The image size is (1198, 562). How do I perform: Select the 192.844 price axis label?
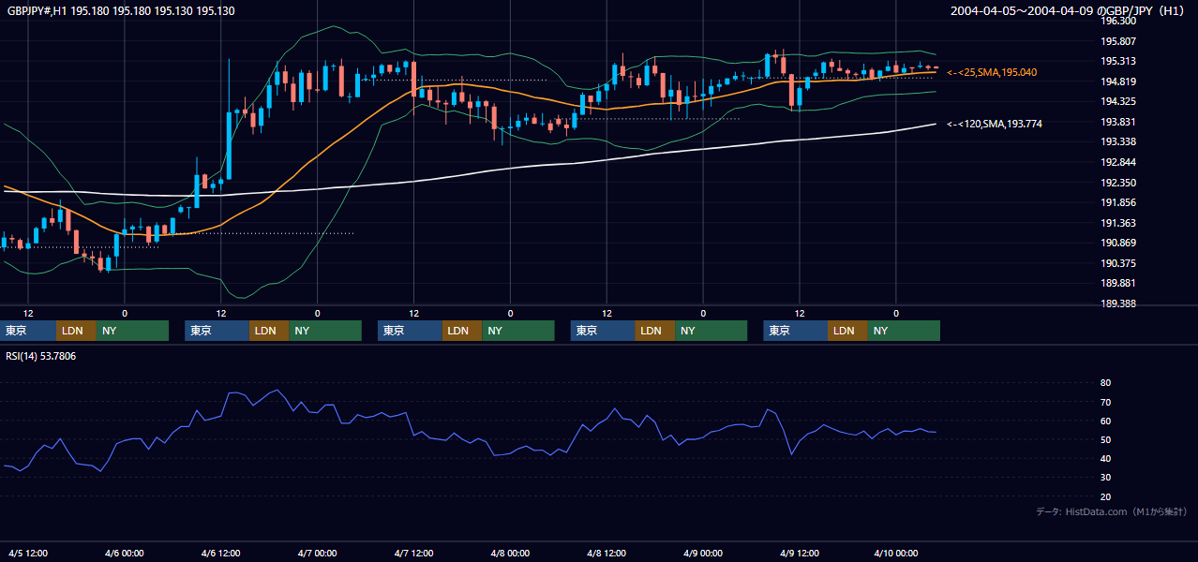1118,162
